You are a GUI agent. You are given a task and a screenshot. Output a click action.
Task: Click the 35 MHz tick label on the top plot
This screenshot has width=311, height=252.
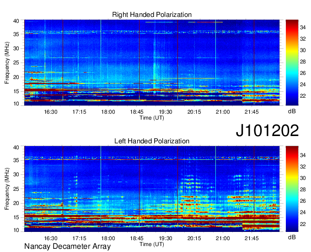click(x=16, y=34)
